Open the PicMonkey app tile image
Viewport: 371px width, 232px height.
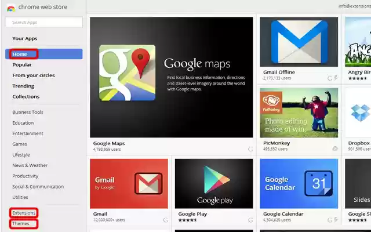click(299, 113)
